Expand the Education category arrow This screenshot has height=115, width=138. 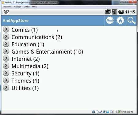(6, 44)
